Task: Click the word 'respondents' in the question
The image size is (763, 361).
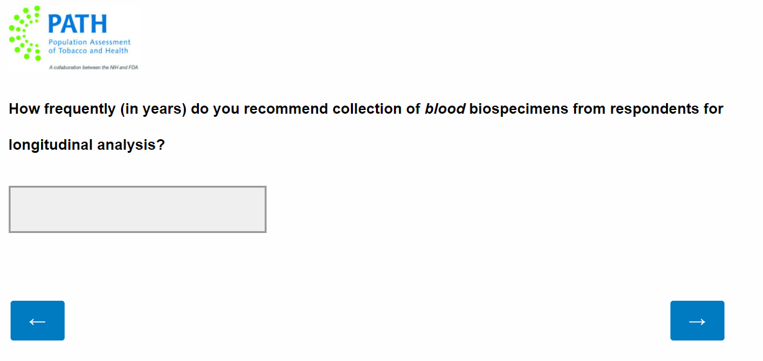Action: (654, 109)
